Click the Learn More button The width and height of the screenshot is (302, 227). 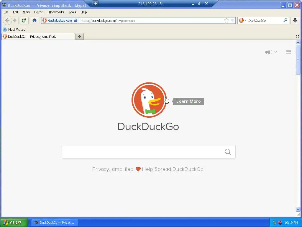(188, 101)
